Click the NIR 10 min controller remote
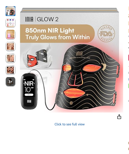 tap(29, 91)
